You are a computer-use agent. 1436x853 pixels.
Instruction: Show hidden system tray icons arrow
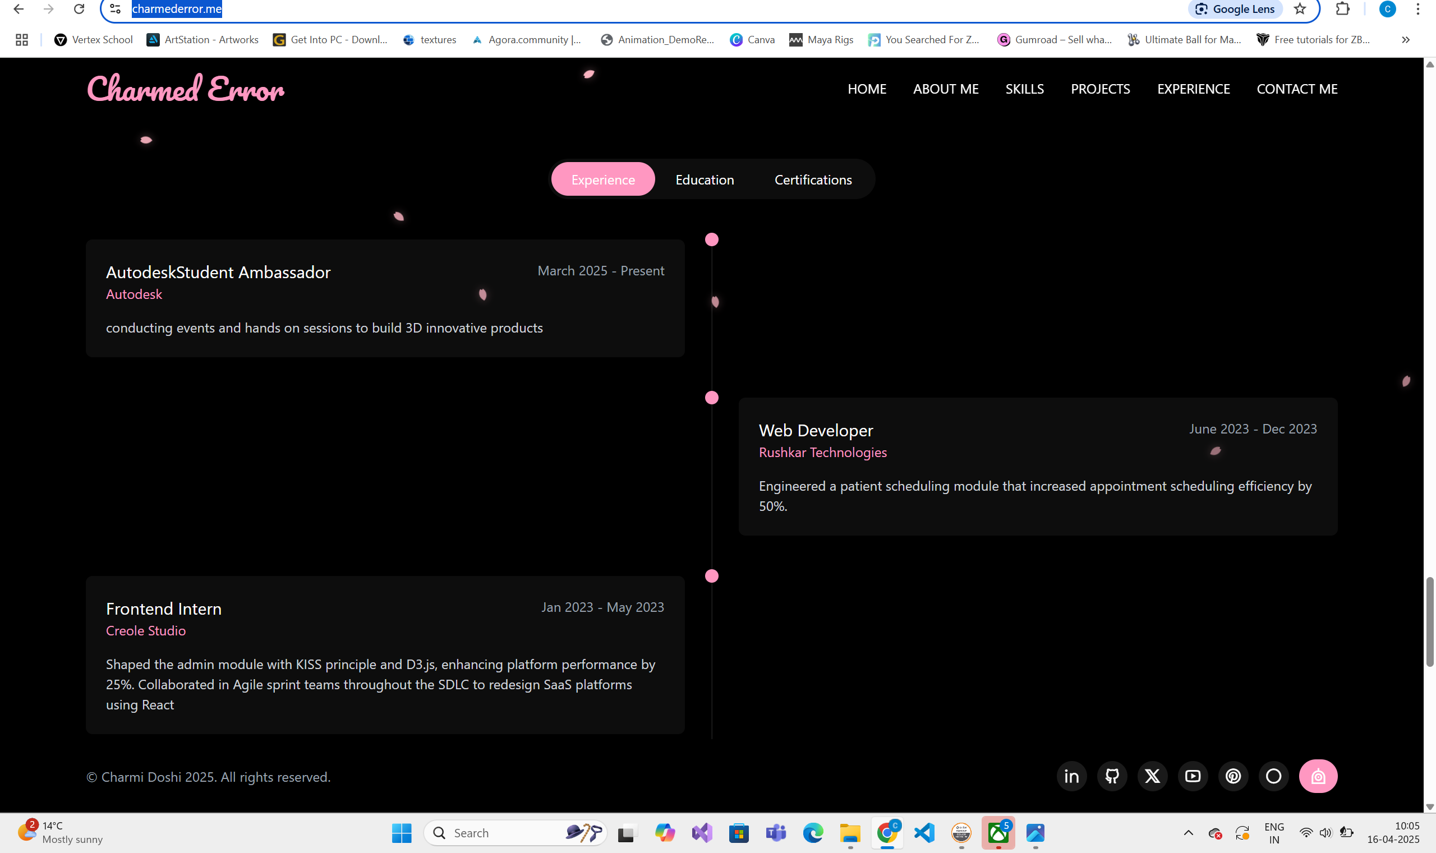1188,833
